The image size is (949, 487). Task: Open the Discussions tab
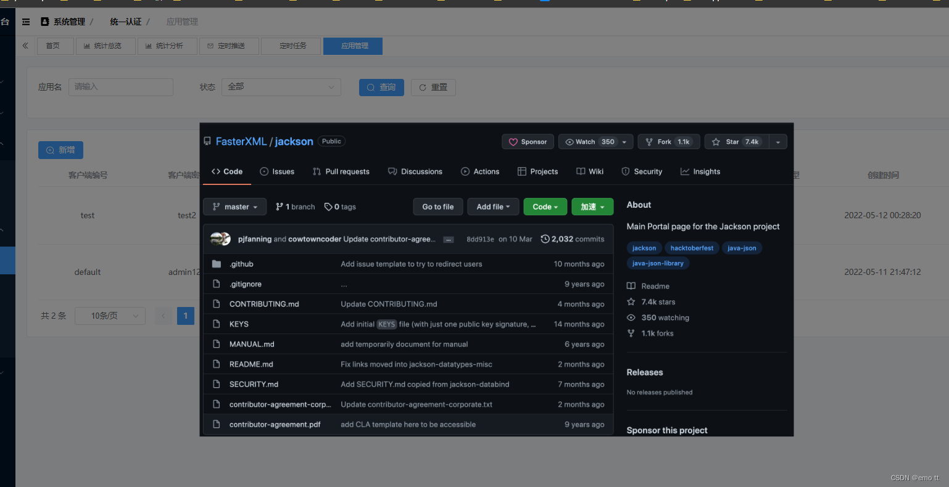click(415, 171)
